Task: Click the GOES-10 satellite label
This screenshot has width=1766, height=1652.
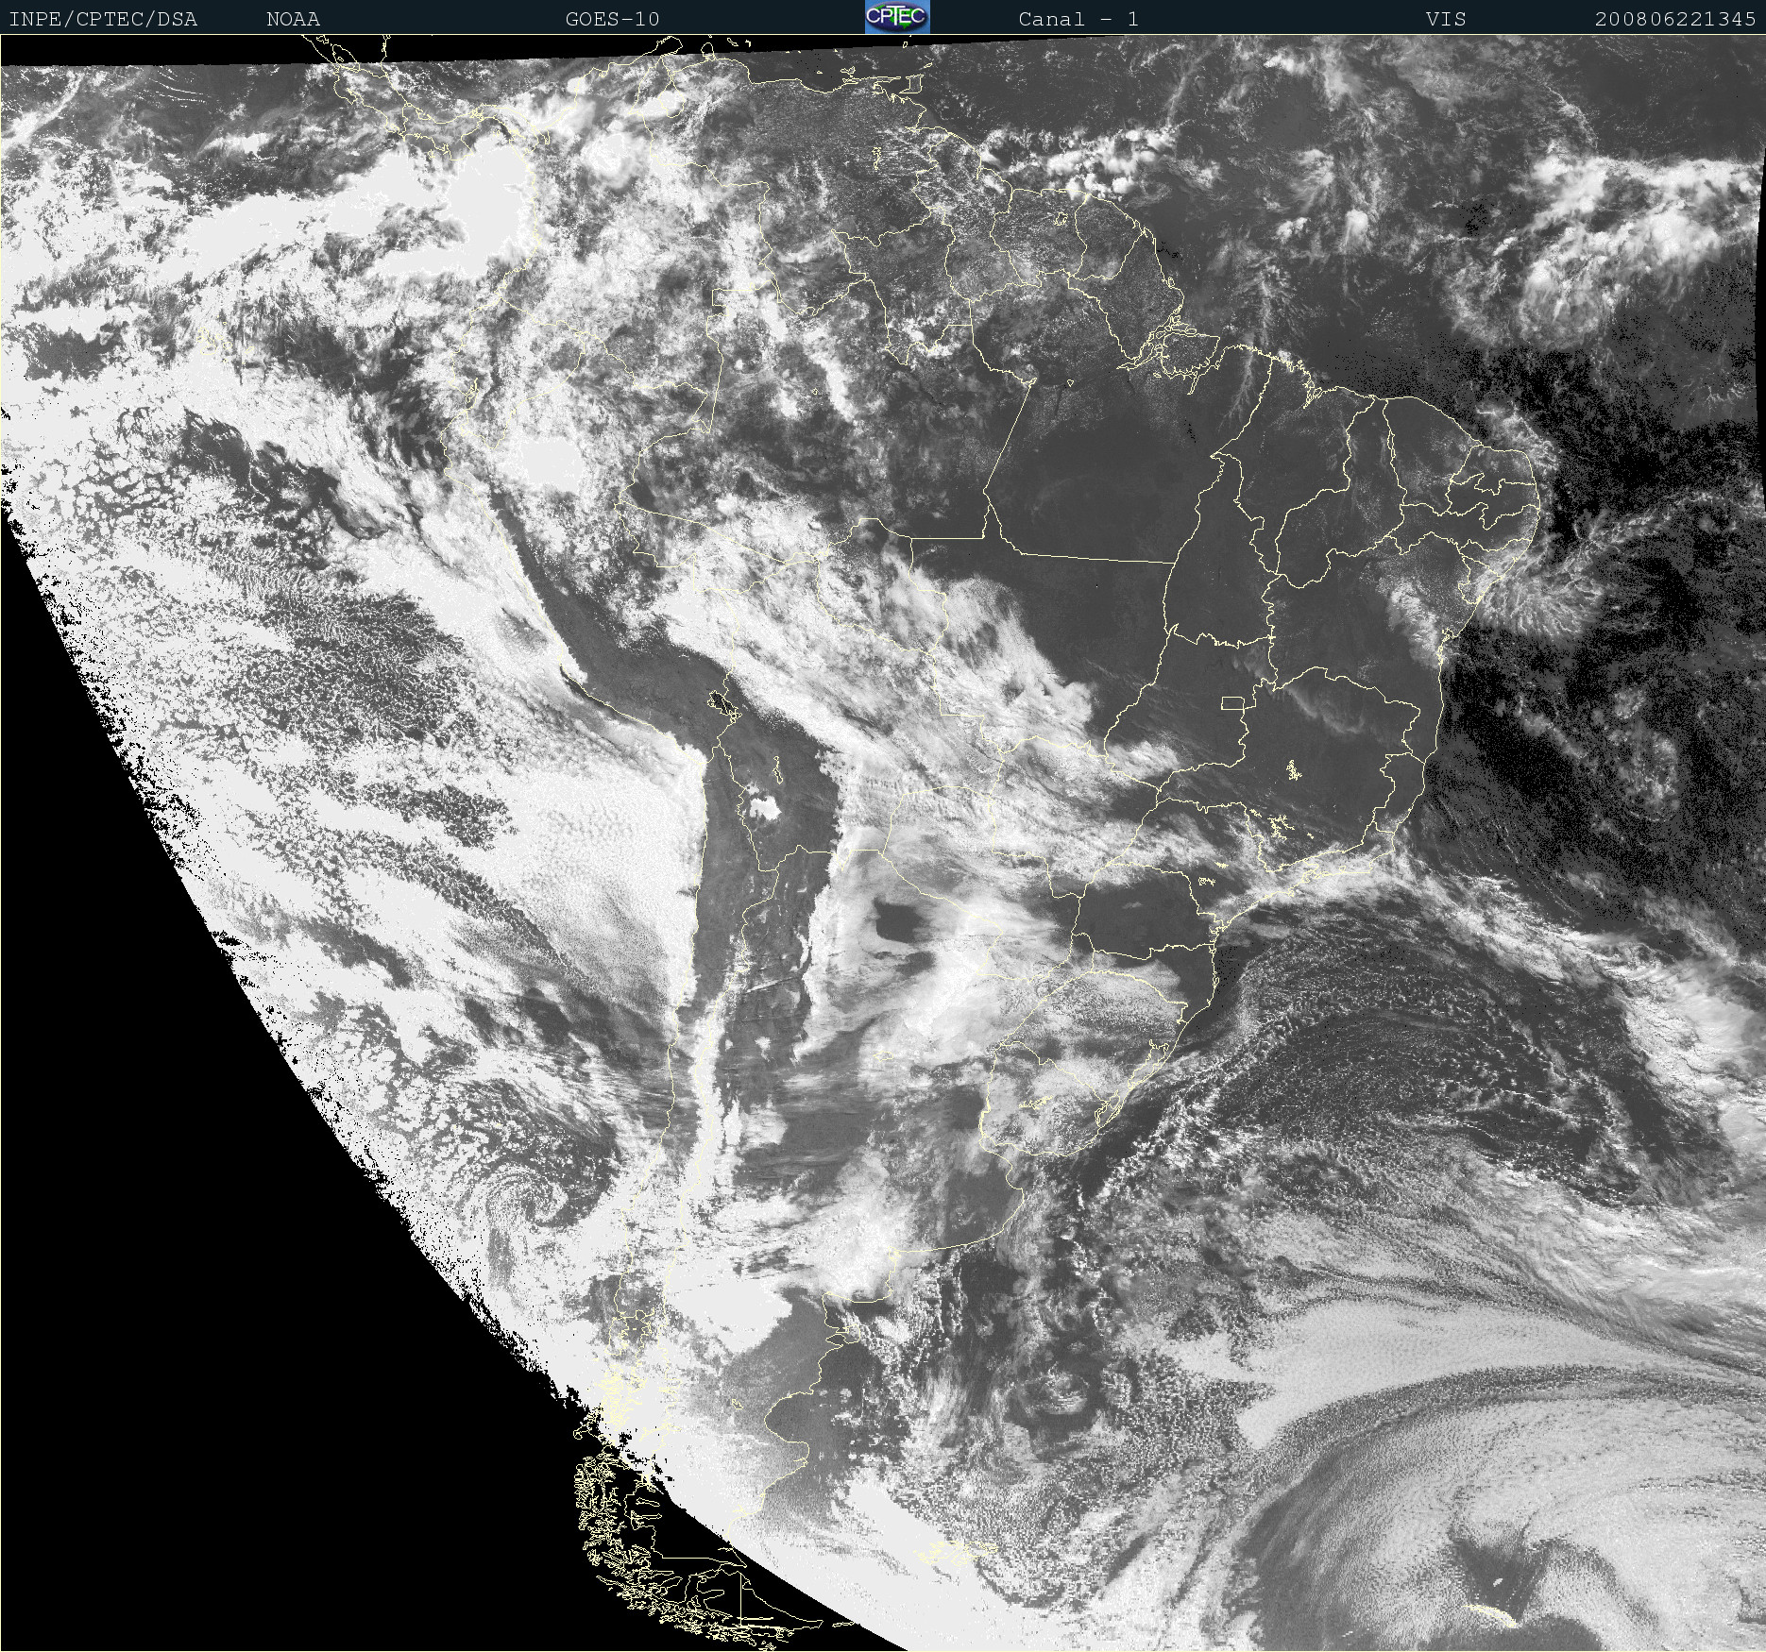Action: (x=612, y=19)
